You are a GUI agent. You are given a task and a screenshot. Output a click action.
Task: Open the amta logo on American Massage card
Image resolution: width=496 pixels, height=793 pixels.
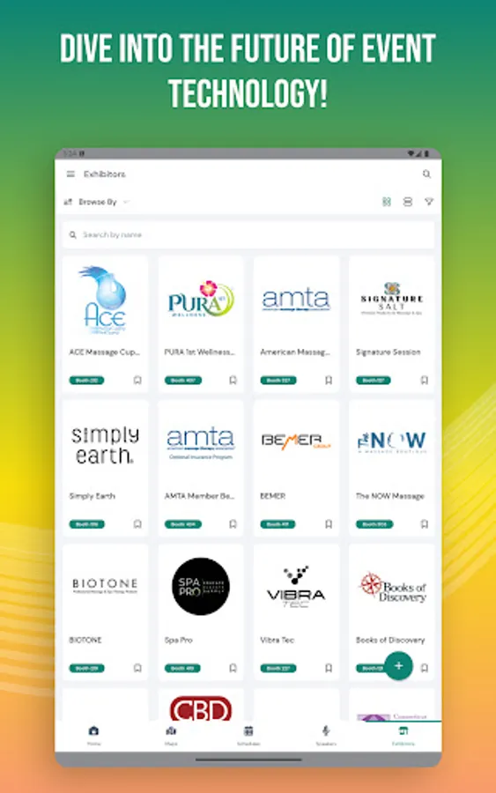(x=296, y=300)
